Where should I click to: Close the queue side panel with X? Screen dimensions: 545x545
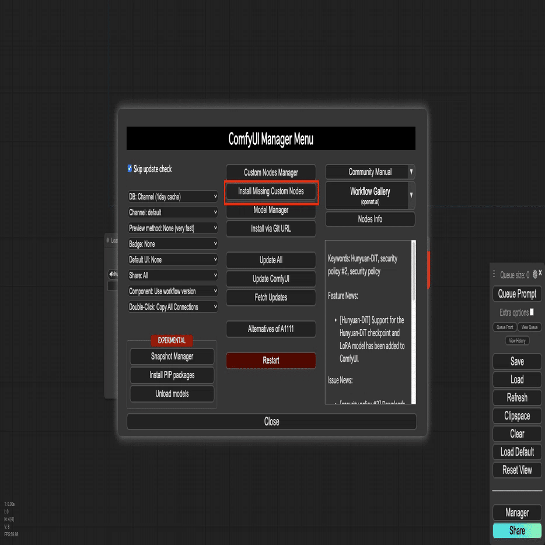point(540,273)
